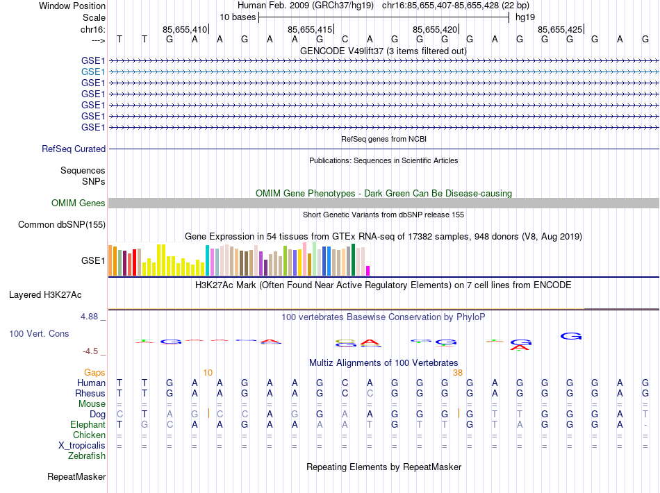Click the Zebrafish species label

pyautogui.click(x=87, y=456)
